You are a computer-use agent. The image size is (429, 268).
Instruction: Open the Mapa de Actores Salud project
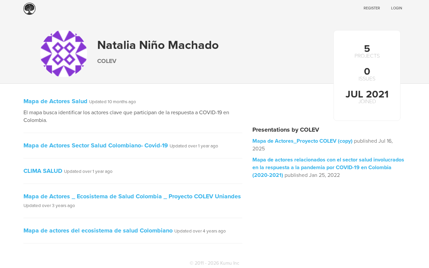pyautogui.click(x=55, y=101)
